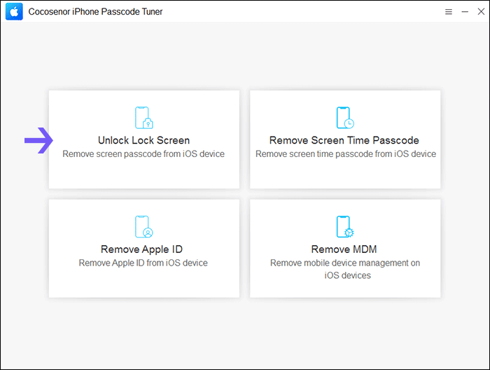
Task: Choose the Remove Apple ID title
Action: 141,249
